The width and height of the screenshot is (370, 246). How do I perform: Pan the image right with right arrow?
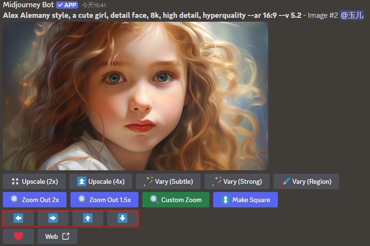53,218
